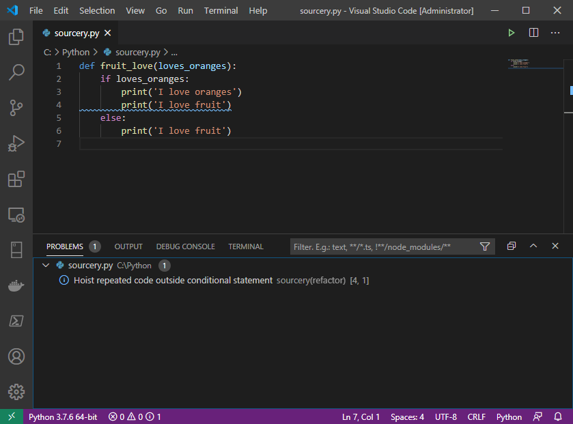Switch to the DEBUG CONSOLE tab
Screen dimensions: 573x424
[x=185, y=246]
